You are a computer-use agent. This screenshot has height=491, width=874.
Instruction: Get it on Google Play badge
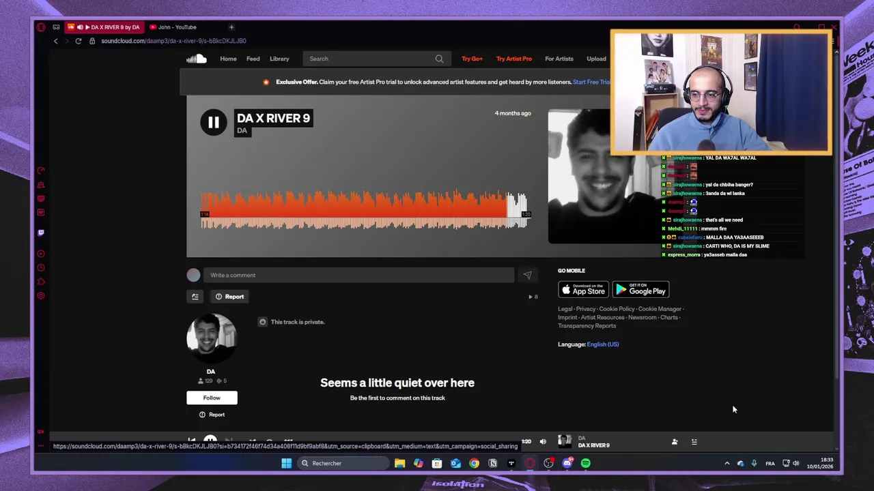[640, 290]
